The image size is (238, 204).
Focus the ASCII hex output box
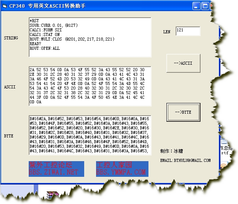pos(90,86)
